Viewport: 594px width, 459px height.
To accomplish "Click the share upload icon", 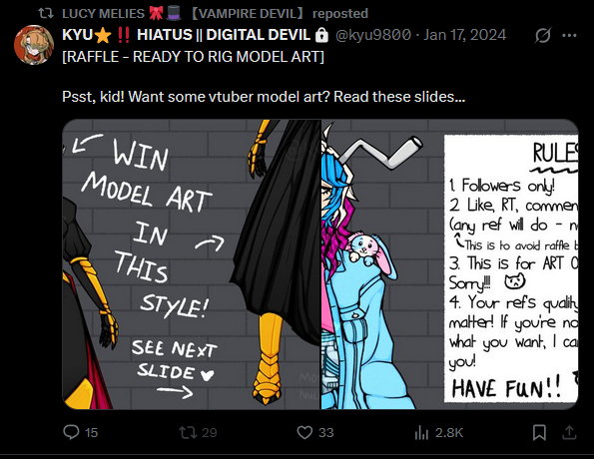I will 569,432.
